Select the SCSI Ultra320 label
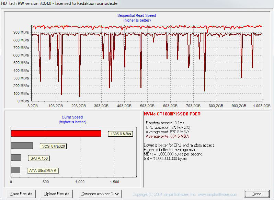This screenshot has height=200, width=274. (x=53, y=146)
